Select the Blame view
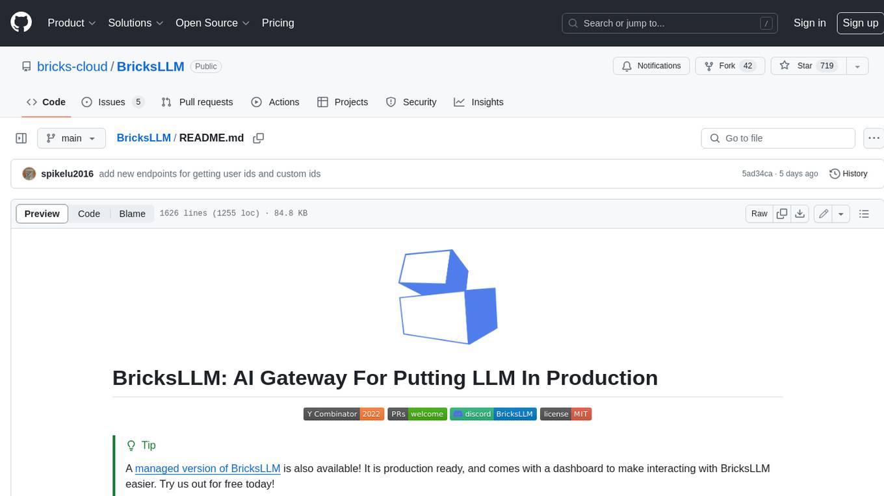The height and width of the screenshot is (496, 884). tap(132, 214)
